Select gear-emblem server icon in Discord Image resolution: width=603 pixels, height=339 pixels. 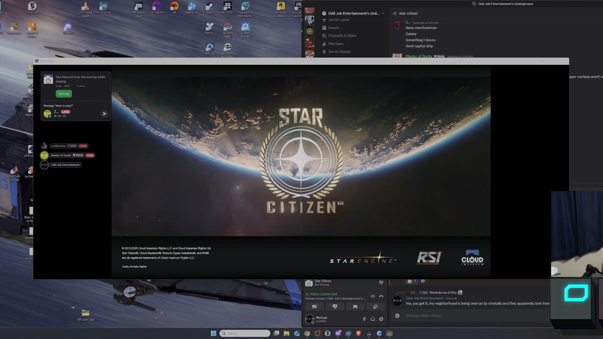coord(310,32)
